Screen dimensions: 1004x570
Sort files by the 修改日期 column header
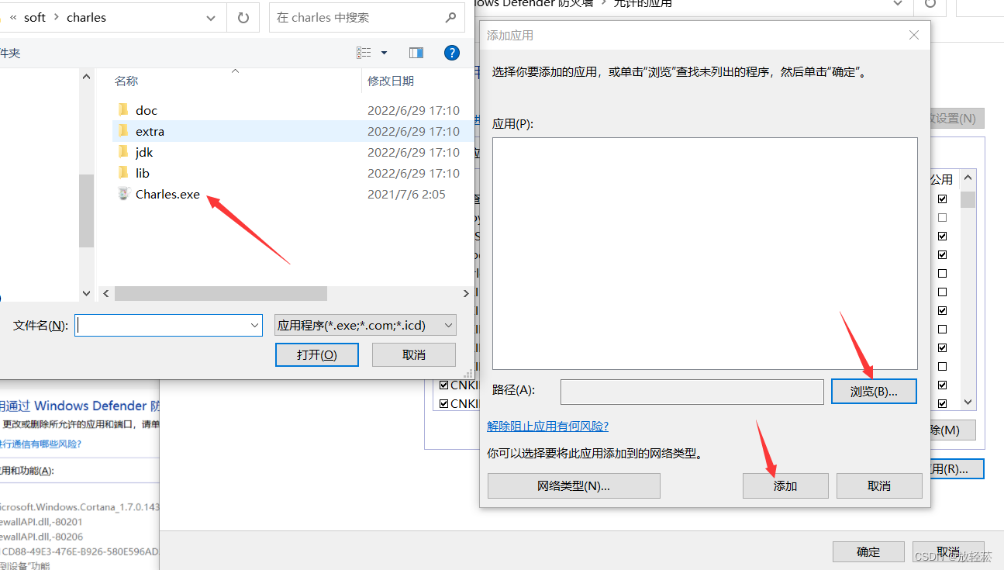(x=391, y=81)
